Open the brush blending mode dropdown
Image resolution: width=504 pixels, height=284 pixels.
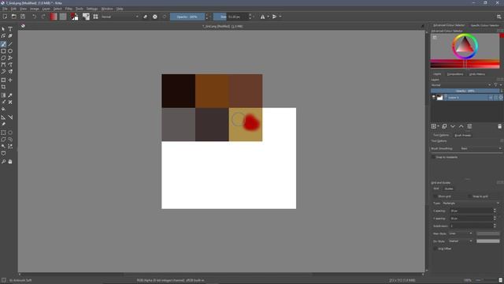(x=120, y=17)
